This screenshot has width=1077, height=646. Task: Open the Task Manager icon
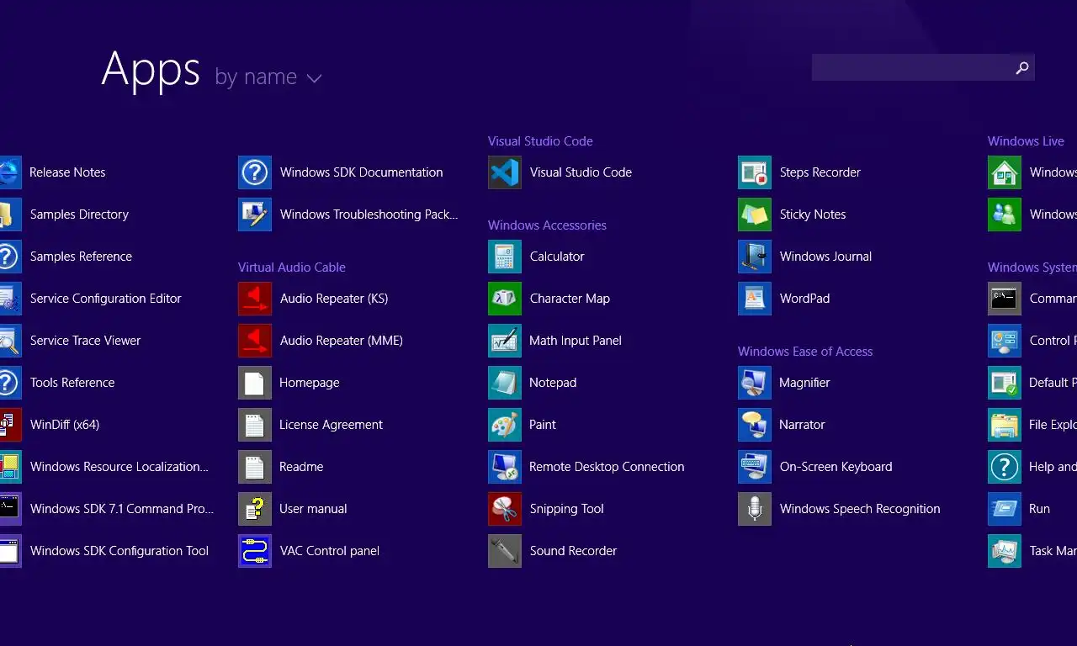(1005, 551)
